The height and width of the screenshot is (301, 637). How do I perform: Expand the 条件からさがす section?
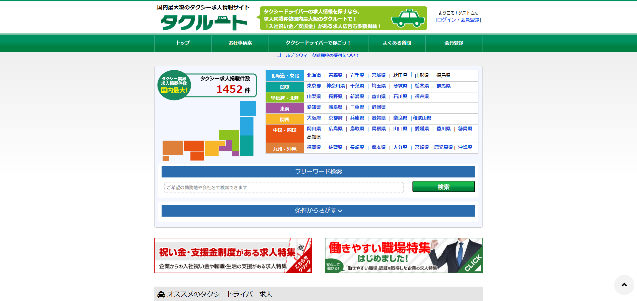pos(318,211)
